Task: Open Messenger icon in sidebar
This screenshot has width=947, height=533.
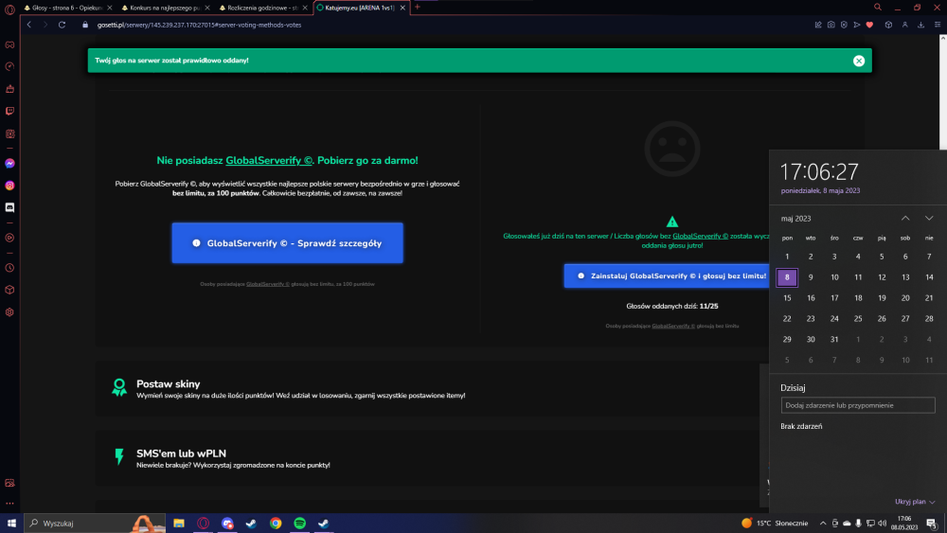Action: [x=9, y=164]
